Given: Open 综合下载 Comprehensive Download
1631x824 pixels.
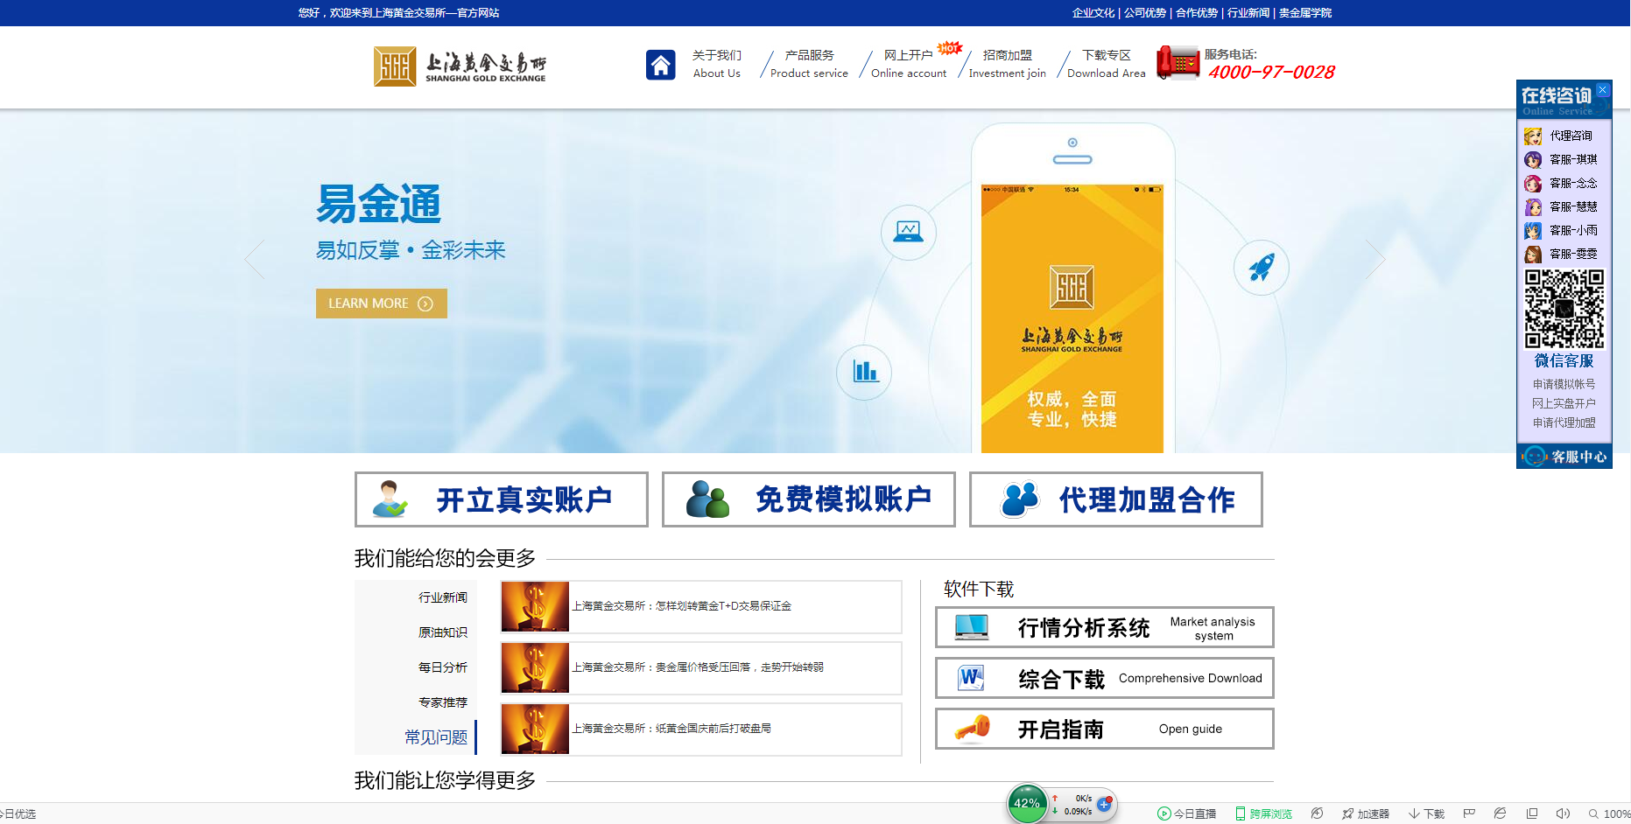Looking at the screenshot, I should tap(1105, 678).
